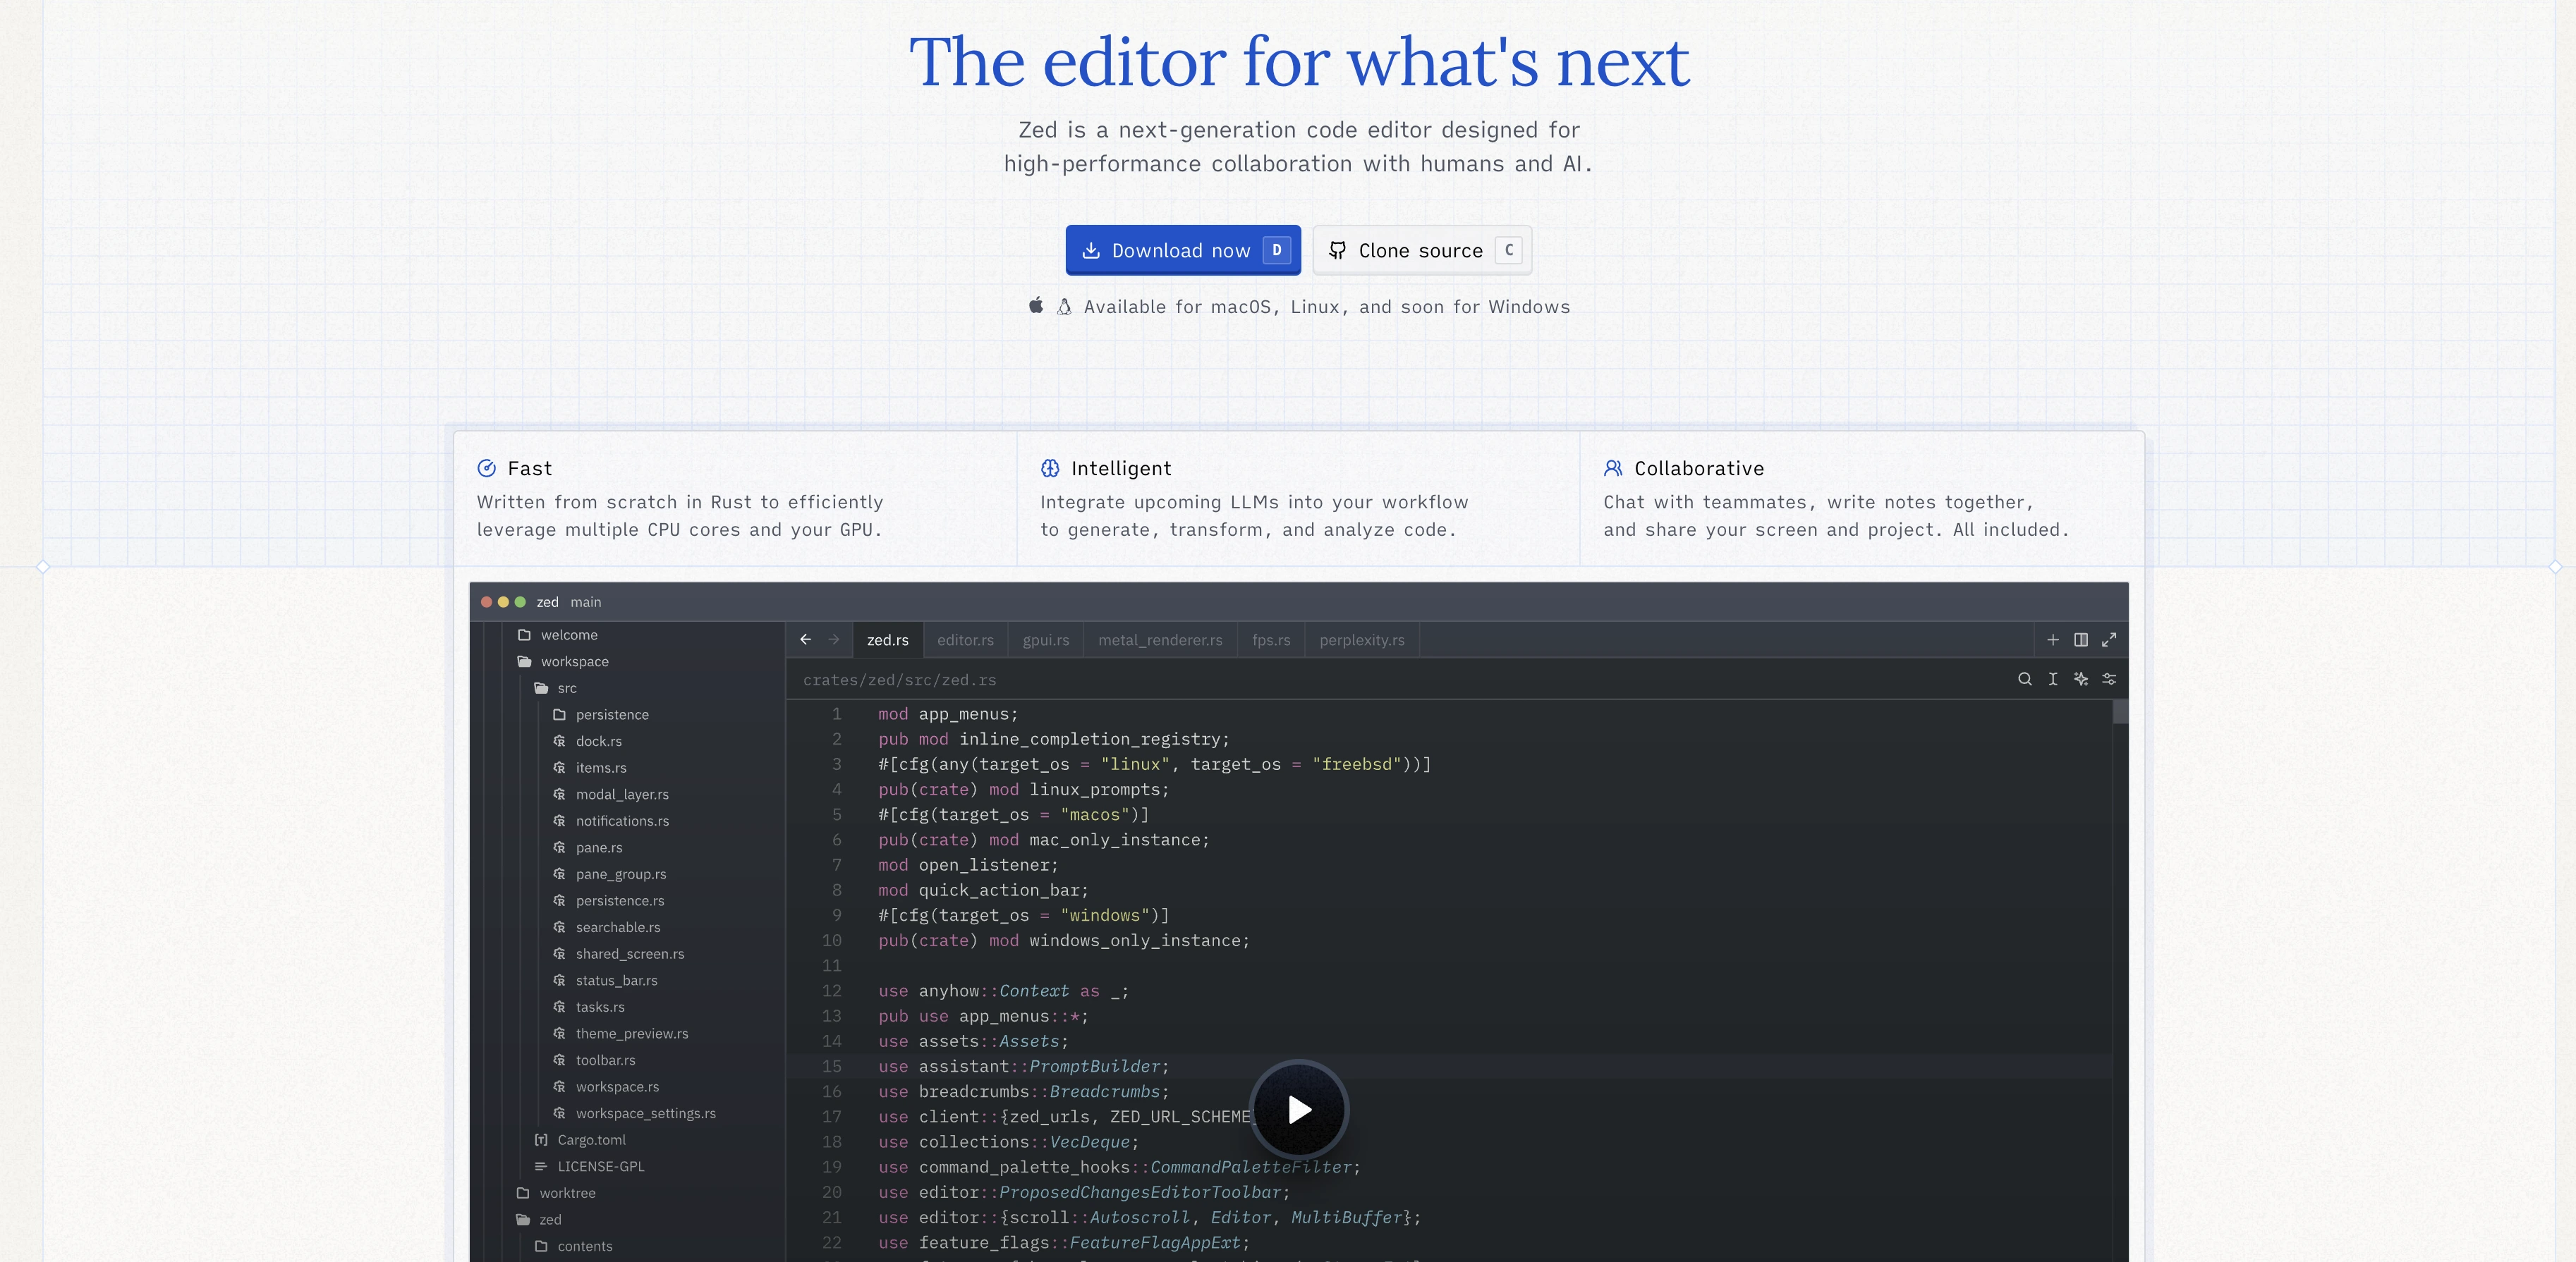Screen dimensions: 2576x1262
Task: Collapse the src folder
Action: point(566,688)
